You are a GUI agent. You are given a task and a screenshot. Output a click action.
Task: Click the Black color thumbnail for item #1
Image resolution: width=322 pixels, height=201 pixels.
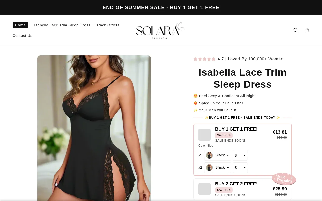[209, 155]
